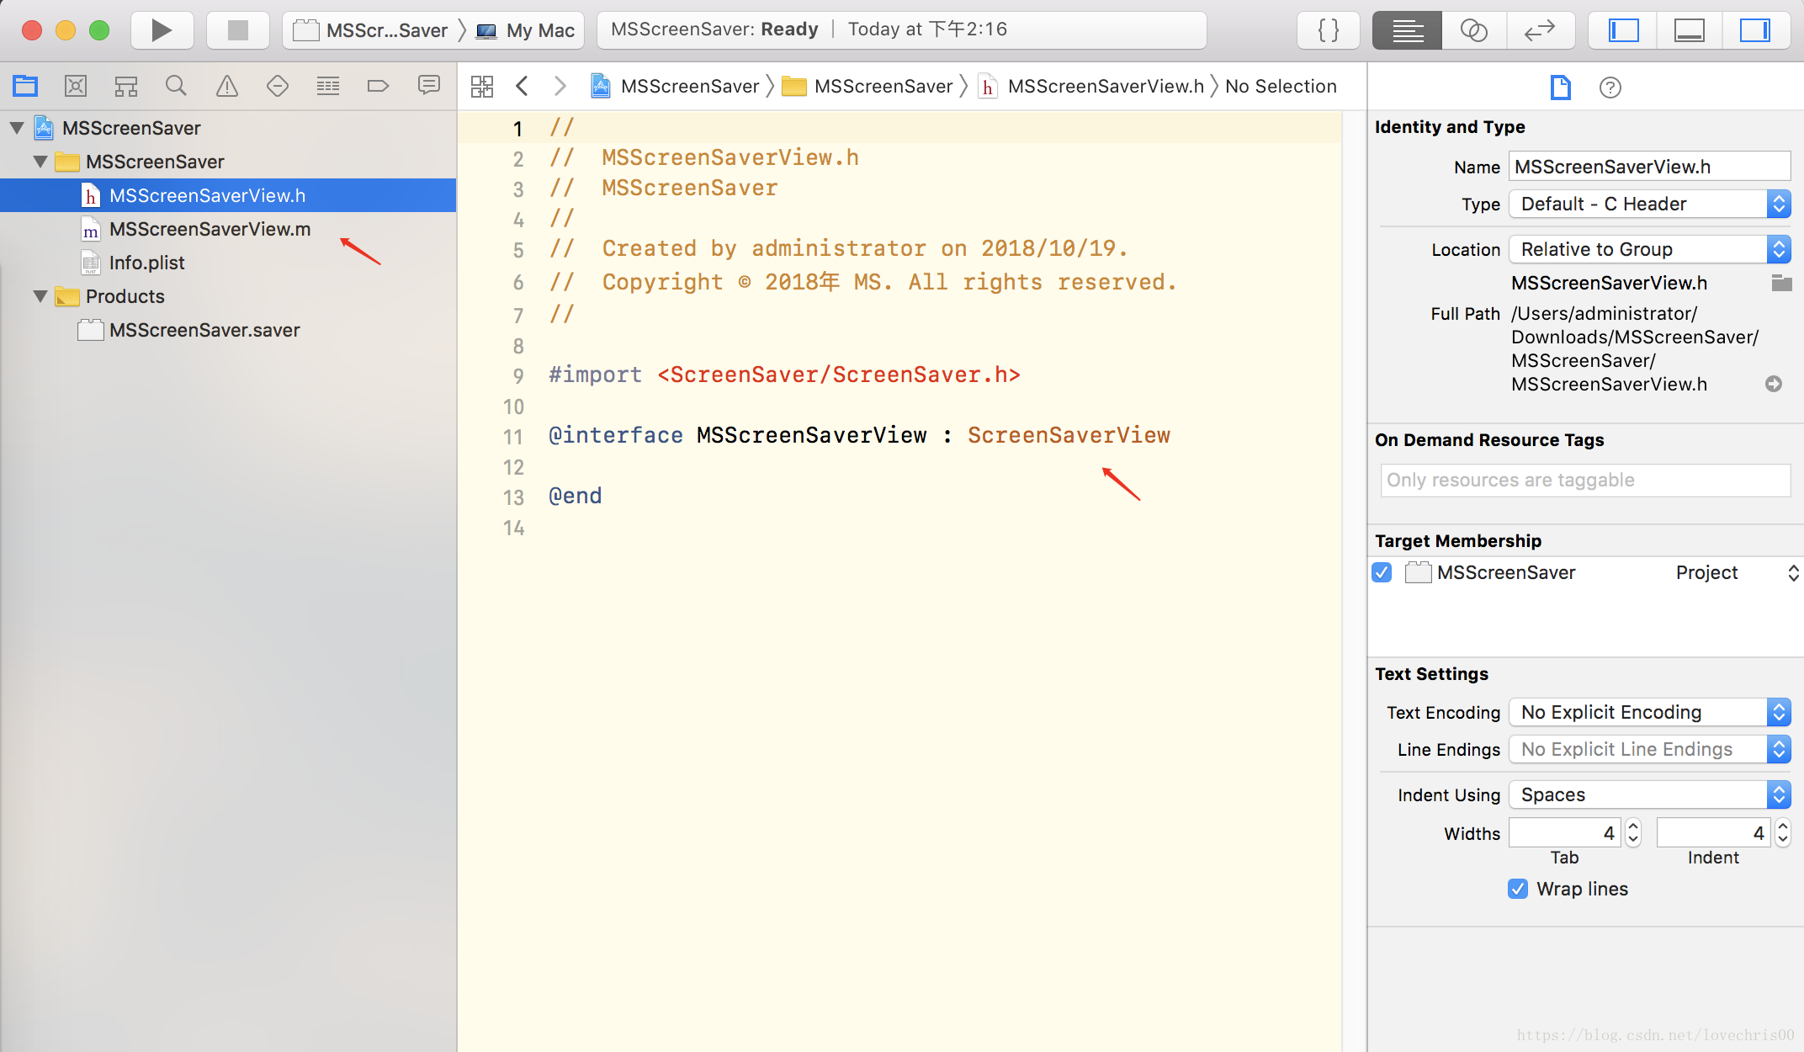The height and width of the screenshot is (1052, 1804).
Task: Show the Breakpoint navigator
Action: point(378,86)
